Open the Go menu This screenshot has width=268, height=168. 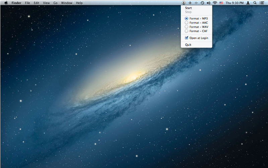(55, 3)
